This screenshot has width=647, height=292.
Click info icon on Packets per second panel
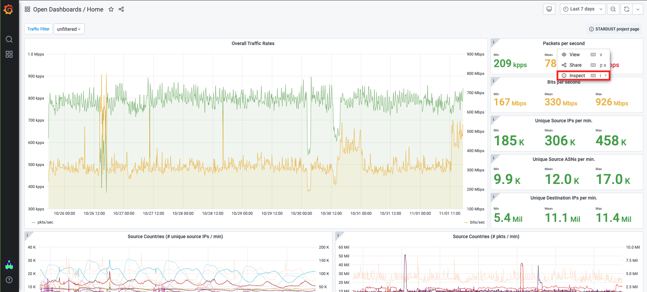[x=494, y=42]
